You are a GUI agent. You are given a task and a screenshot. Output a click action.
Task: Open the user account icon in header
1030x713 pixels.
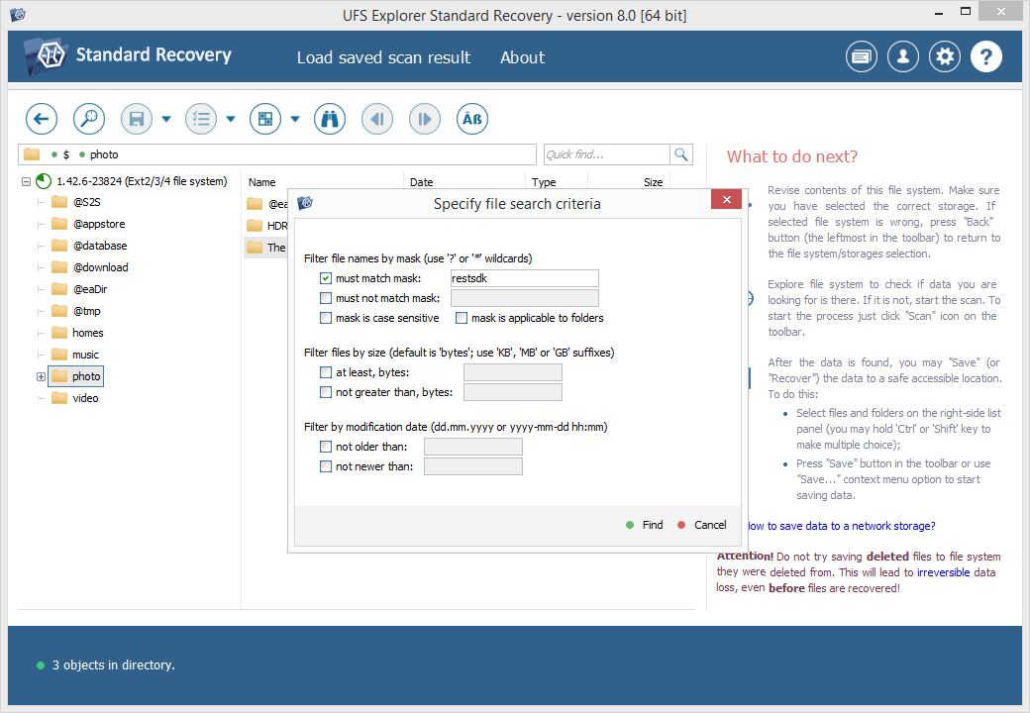903,57
